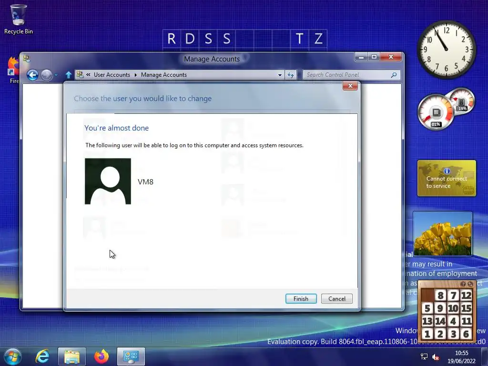Click the puzzle gadget shuffle icon
The width and height of the screenshot is (488, 366).
tap(470, 284)
